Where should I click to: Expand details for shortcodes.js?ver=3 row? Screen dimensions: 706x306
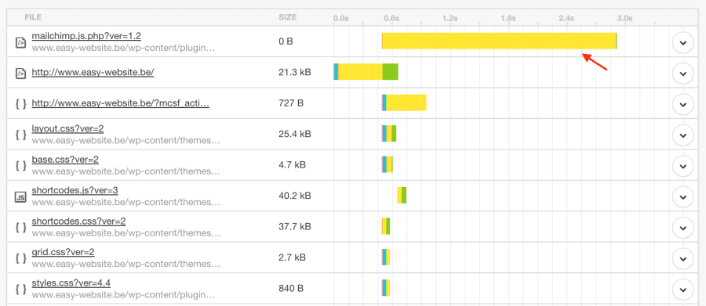tap(682, 196)
